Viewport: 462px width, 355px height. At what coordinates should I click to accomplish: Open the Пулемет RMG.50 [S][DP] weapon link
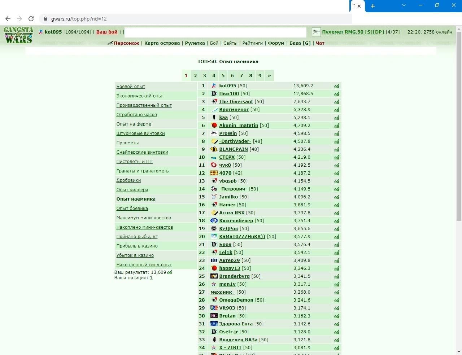click(x=353, y=32)
